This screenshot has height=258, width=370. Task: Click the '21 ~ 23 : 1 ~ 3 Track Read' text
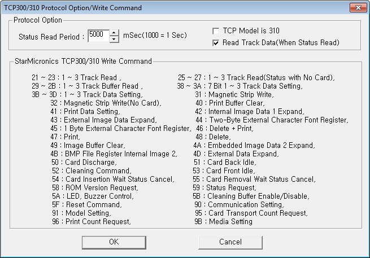tap(76, 77)
